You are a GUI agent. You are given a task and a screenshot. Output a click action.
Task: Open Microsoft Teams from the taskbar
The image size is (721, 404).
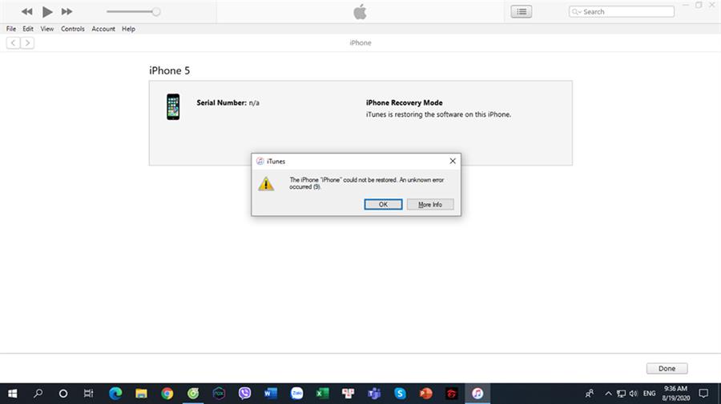(374, 394)
